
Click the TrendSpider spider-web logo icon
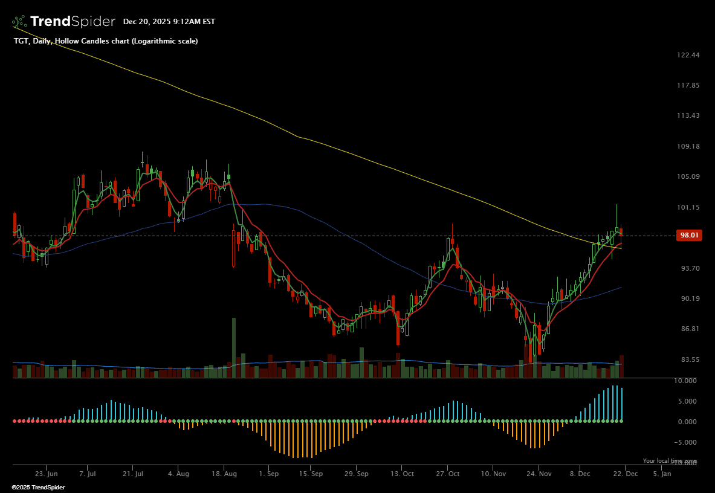point(19,22)
